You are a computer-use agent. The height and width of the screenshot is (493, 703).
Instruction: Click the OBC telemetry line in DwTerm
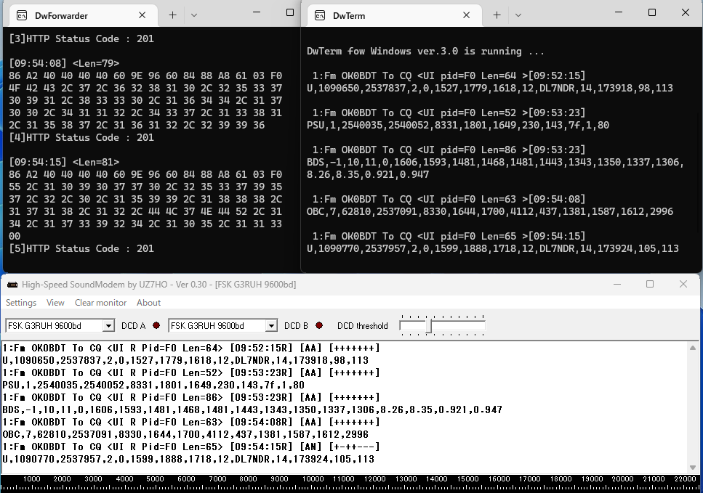(490, 211)
